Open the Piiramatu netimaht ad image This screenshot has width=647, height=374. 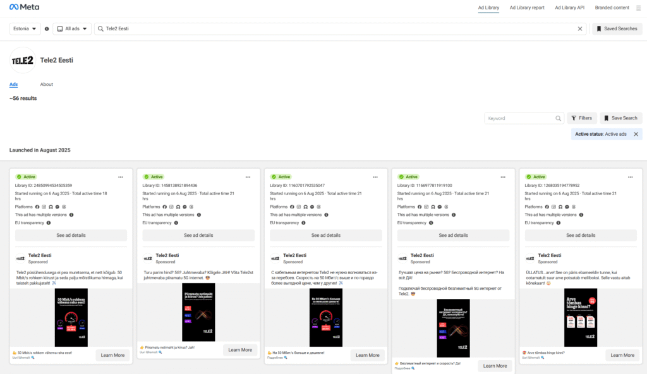coord(198,312)
